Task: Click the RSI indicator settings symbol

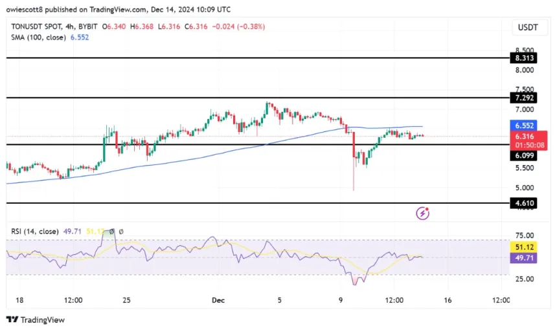Action: coord(120,231)
